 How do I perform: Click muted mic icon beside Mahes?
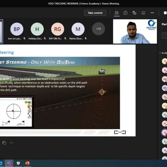click(x=86, y=38)
